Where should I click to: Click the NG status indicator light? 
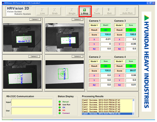pyautogui.click(x=60, y=110)
